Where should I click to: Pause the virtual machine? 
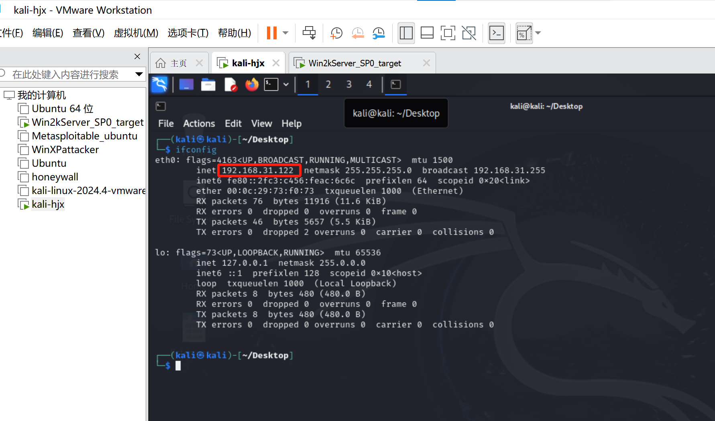(272, 33)
